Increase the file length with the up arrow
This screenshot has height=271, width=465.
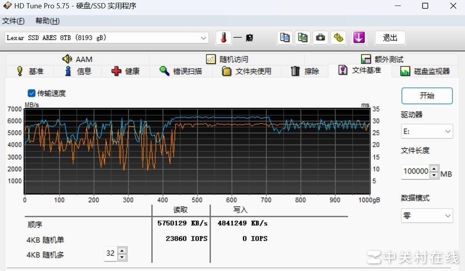coord(435,169)
